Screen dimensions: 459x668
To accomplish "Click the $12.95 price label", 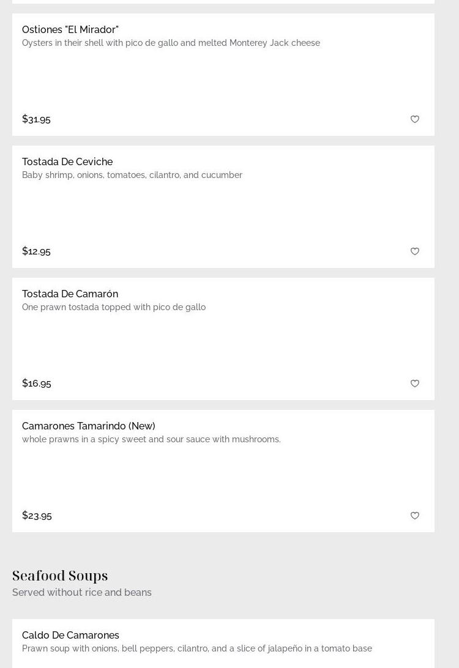I will pos(36,251).
